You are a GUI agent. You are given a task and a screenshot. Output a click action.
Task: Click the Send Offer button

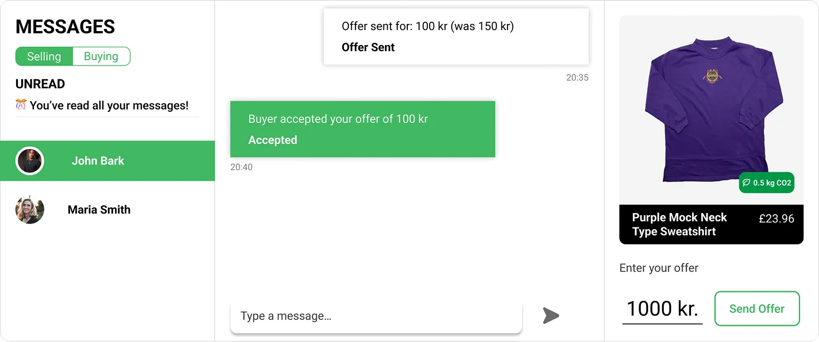pyautogui.click(x=757, y=309)
